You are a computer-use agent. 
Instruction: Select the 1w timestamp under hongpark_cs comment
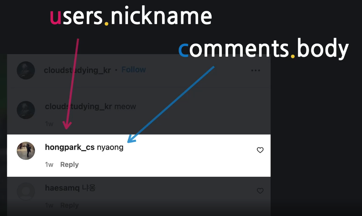pos(49,164)
